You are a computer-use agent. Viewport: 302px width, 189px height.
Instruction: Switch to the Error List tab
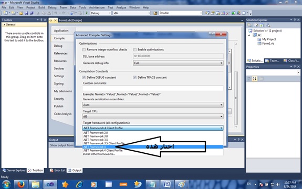tap(58, 170)
